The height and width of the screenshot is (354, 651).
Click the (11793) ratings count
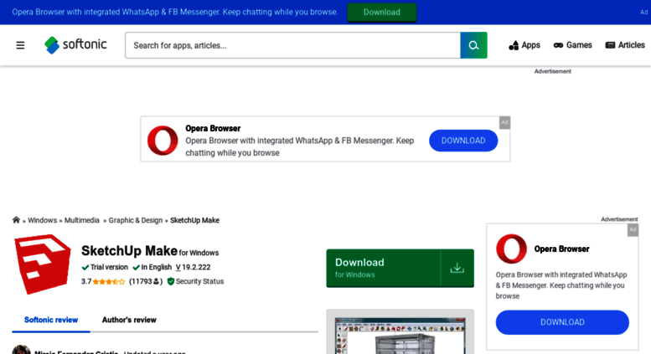(x=146, y=281)
